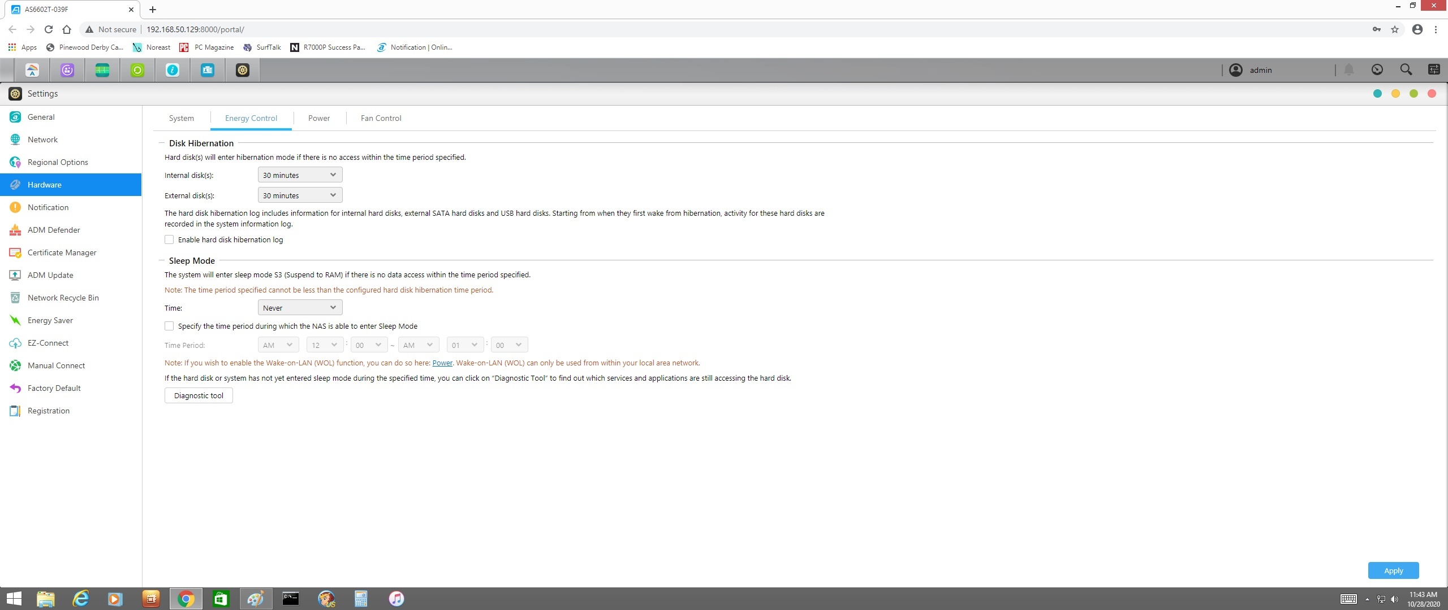The width and height of the screenshot is (1448, 610).
Task: Launch the command prompt from the Windows taskbar
Action: tap(291, 598)
